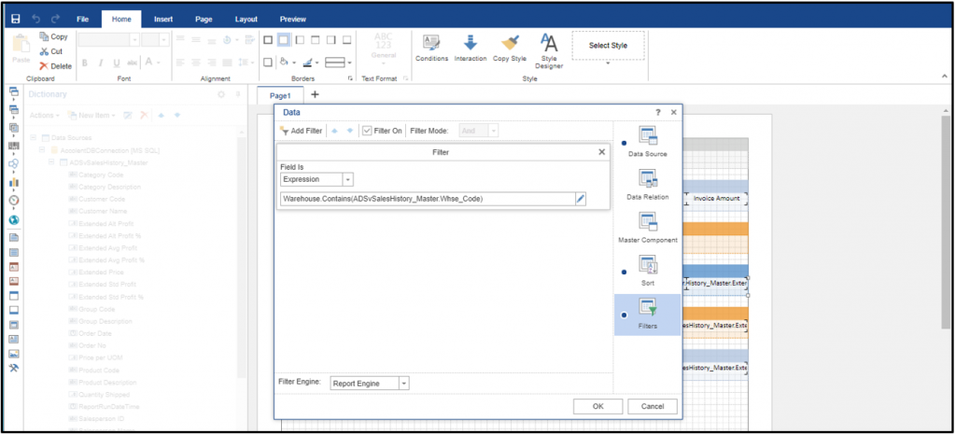Image resolution: width=956 pixels, height=434 pixels.
Task: Click the Add Filter button
Action: [x=301, y=131]
